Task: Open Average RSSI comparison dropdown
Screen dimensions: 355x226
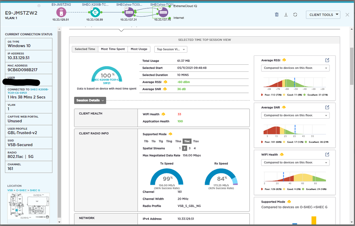Action: pos(295,68)
